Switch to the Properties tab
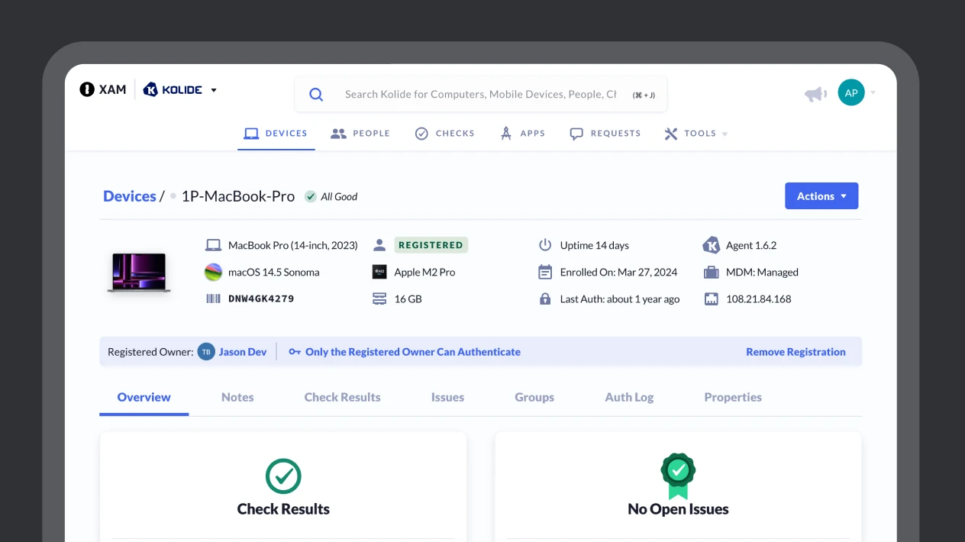965x542 pixels. pos(733,397)
